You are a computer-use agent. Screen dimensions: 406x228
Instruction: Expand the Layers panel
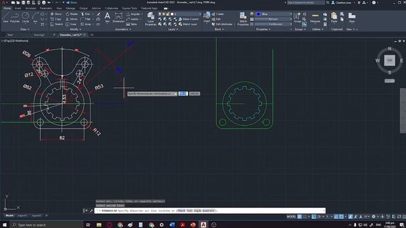pyautogui.click(x=173, y=30)
